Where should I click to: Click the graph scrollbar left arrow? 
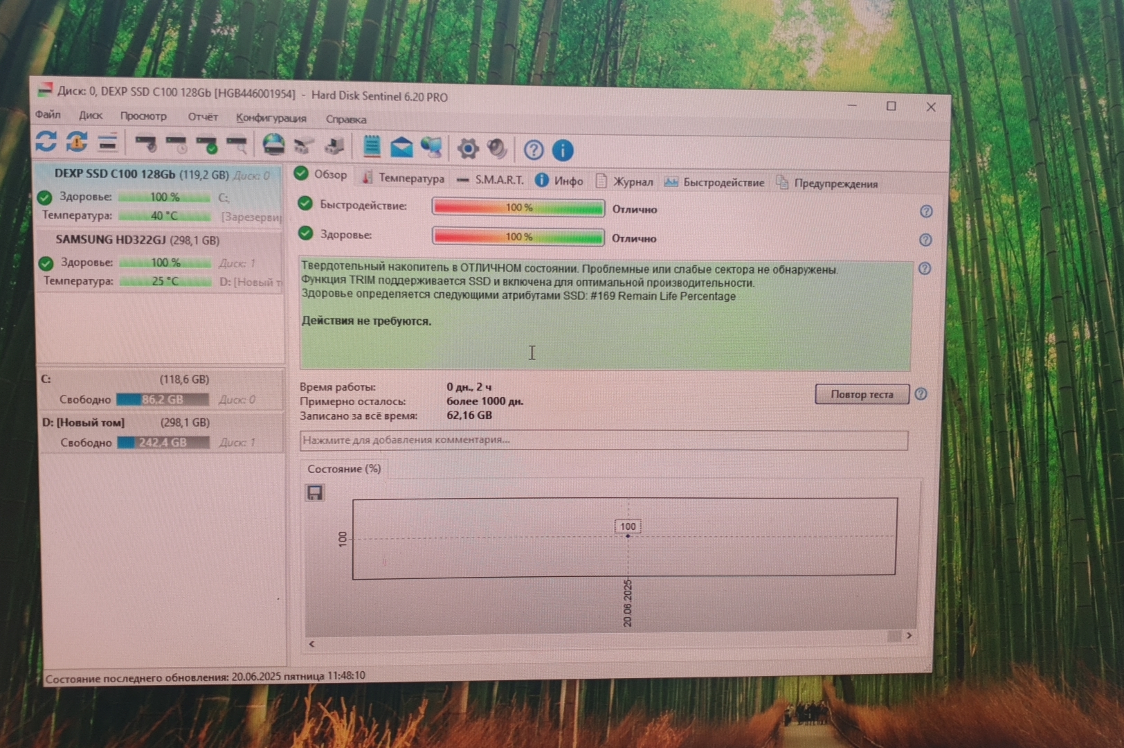312,643
